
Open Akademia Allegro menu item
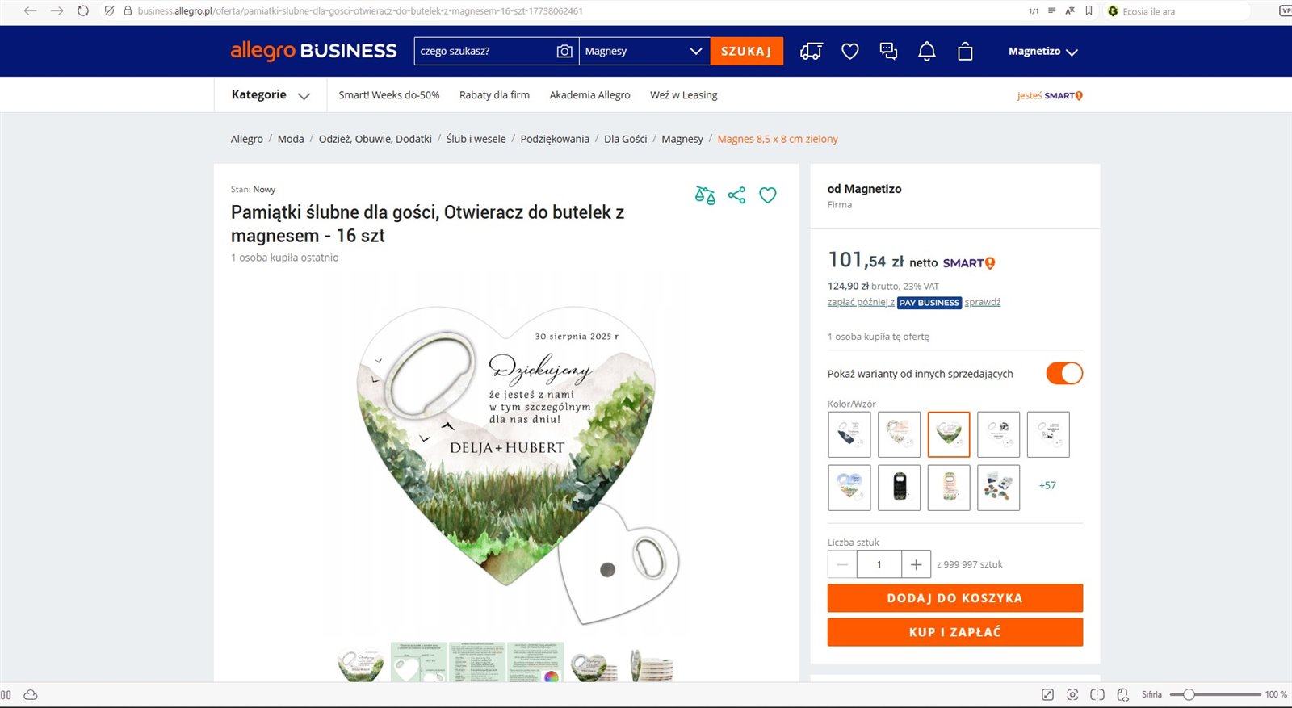pyautogui.click(x=589, y=95)
